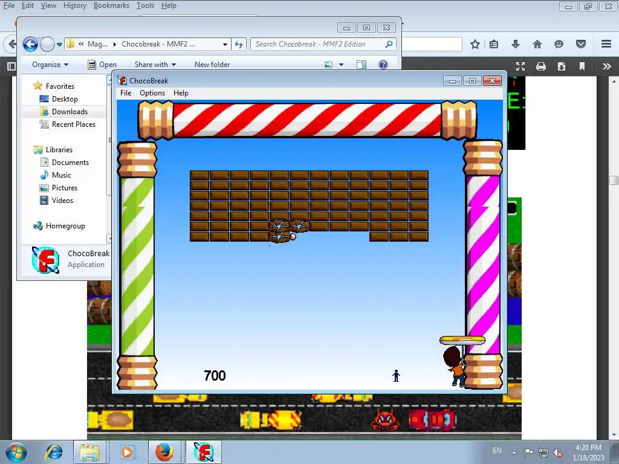Open Firefox View menu

coord(48,5)
